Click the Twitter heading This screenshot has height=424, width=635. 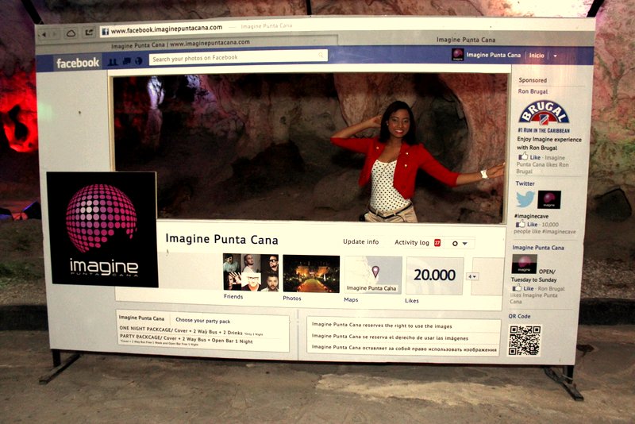525,183
